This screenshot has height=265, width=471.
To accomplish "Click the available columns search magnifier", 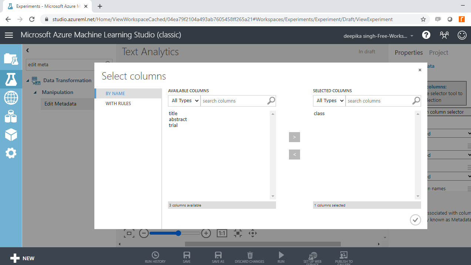I will (271, 101).
